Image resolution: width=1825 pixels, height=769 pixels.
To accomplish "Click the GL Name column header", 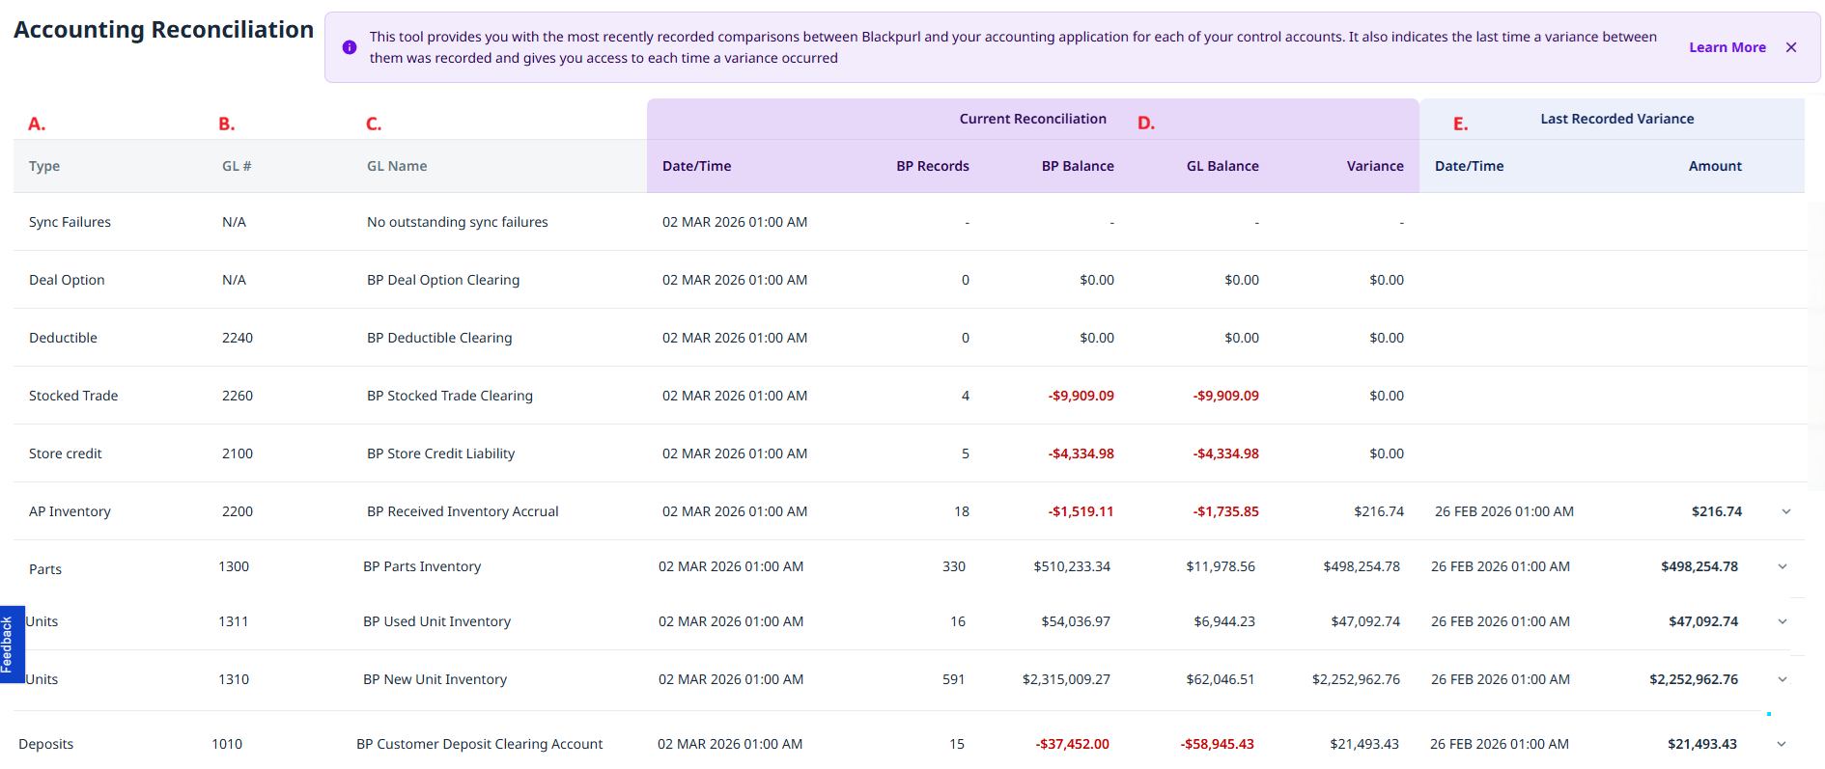I will (x=397, y=166).
